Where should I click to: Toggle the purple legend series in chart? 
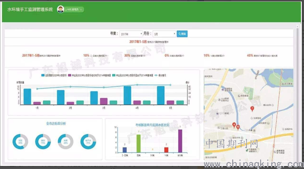pos(90,75)
